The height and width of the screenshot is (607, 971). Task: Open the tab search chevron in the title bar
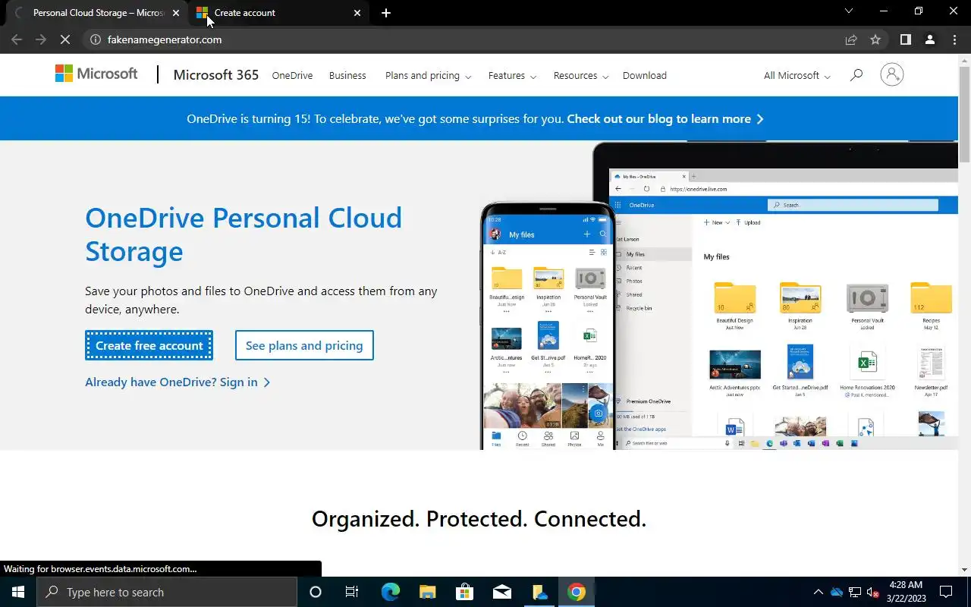point(849,11)
